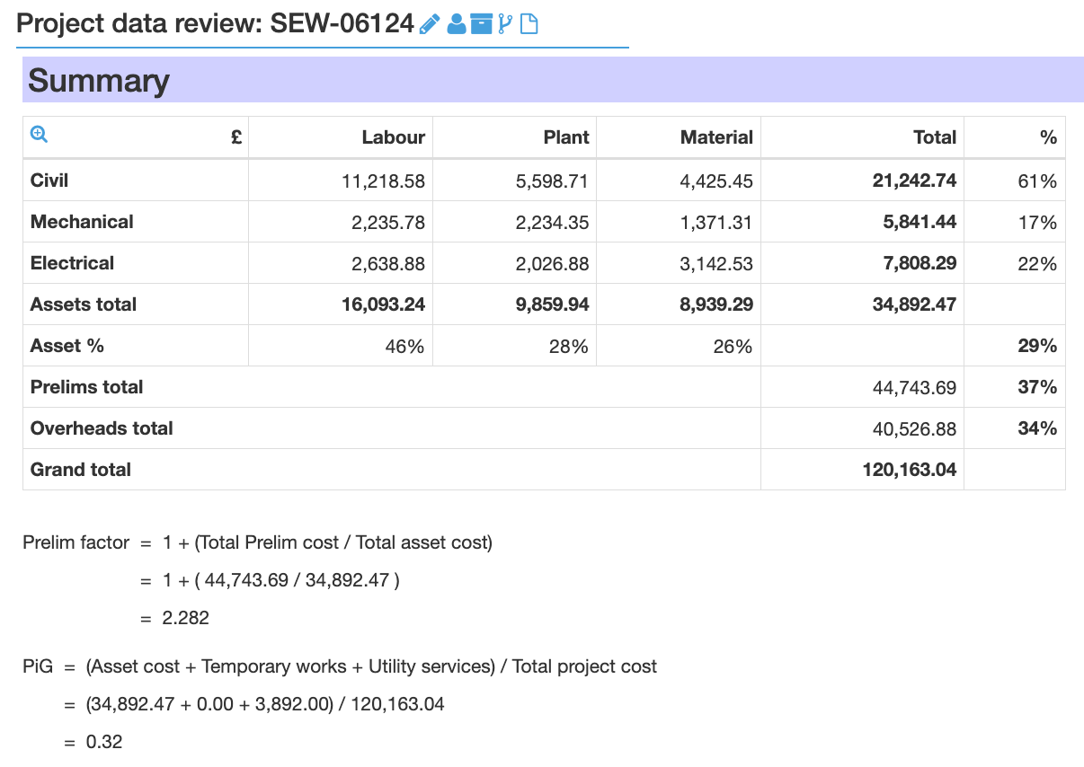
Task: Click the 28% plant asset percentage
Action: pyautogui.click(x=569, y=347)
